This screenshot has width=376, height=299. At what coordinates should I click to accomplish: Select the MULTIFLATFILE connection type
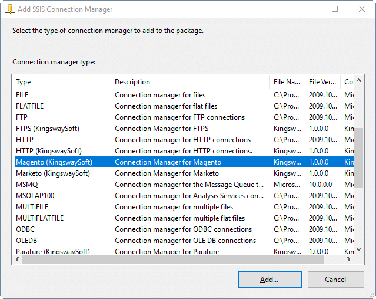pyautogui.click(x=184, y=218)
